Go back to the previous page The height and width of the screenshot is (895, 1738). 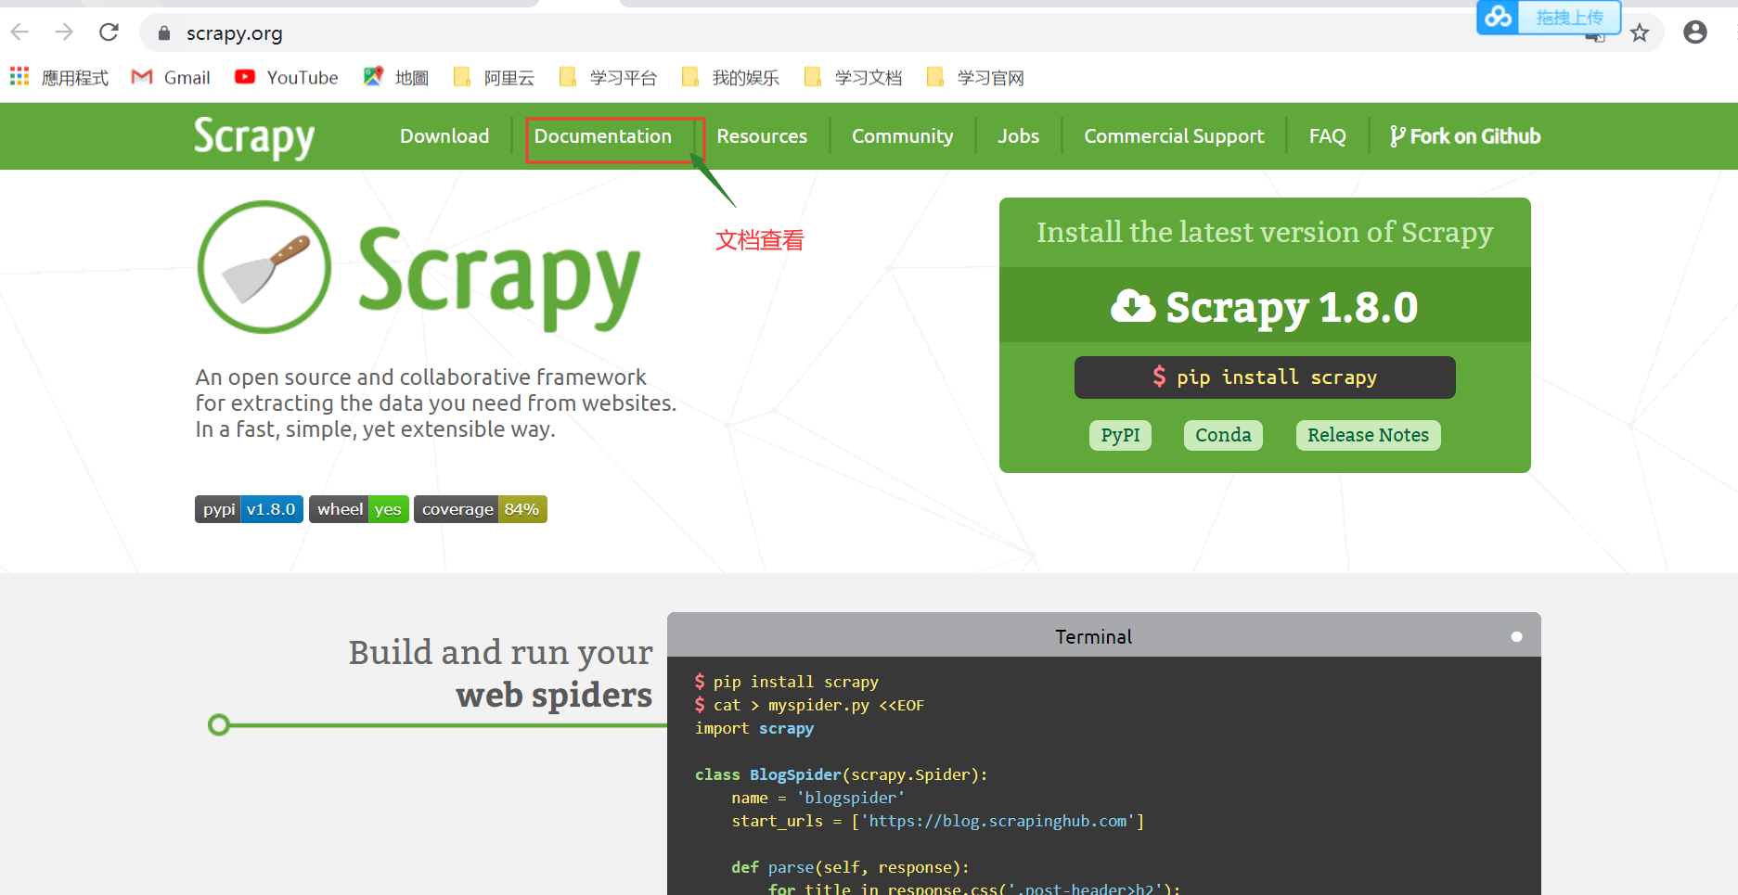[20, 32]
